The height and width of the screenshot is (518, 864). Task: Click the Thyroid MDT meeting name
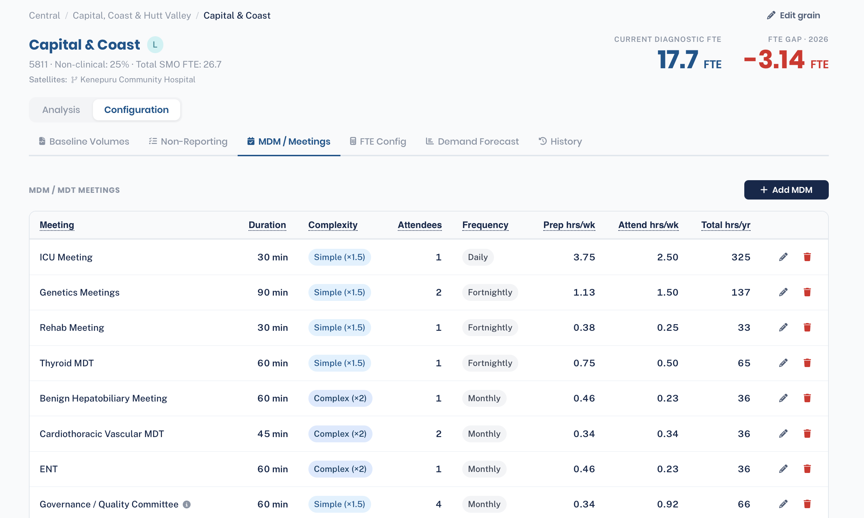coord(67,363)
